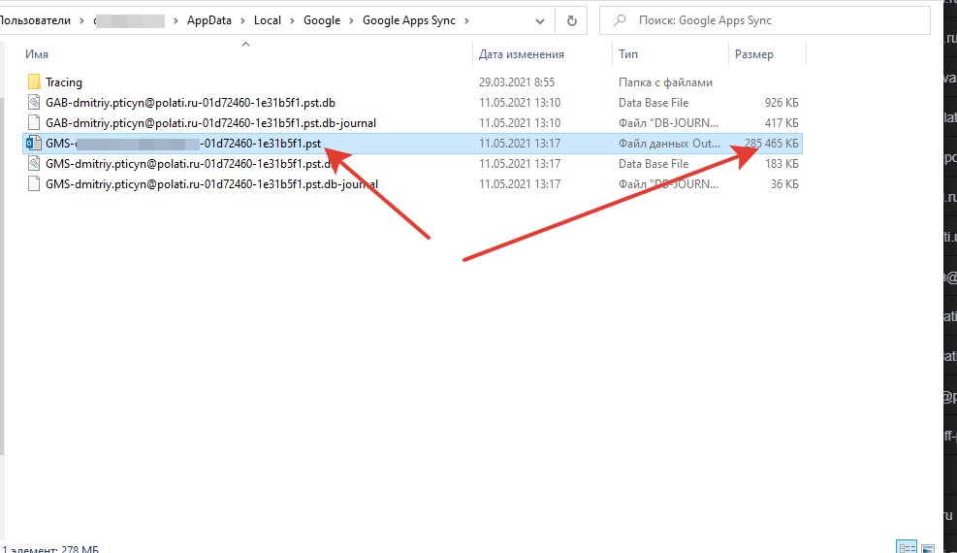Viewport: 957px width, 553px height.
Task: Select GAB-dmitriy.pticyn .pst.db-journal file name
Action: point(210,122)
